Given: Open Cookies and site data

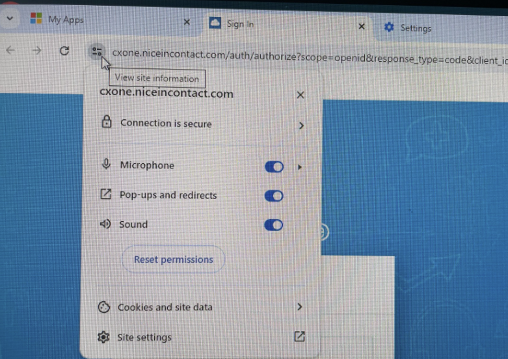Looking at the screenshot, I should coord(201,307).
